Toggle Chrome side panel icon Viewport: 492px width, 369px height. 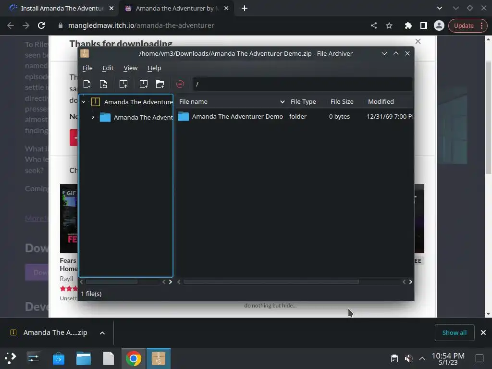point(424,25)
